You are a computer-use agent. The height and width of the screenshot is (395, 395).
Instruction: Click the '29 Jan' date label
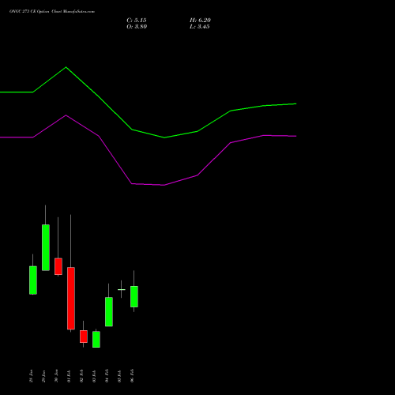pos(43,376)
